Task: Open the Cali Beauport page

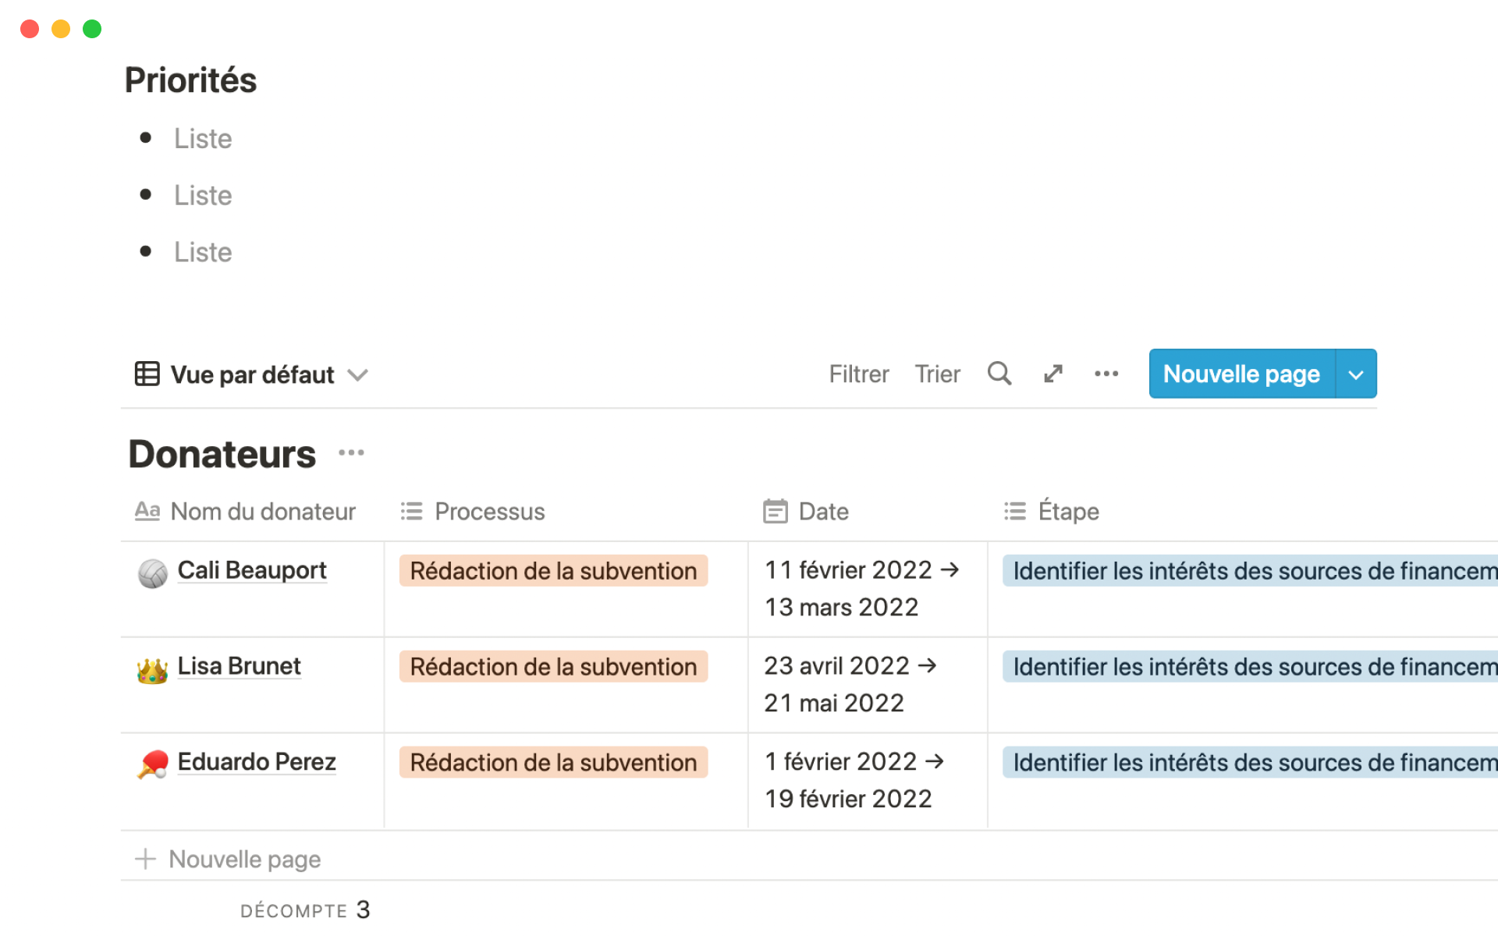Action: (252, 570)
